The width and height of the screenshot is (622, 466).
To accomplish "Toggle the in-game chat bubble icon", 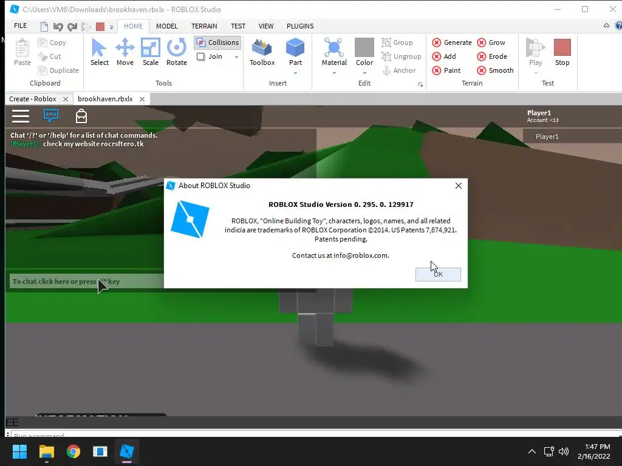I will click(51, 115).
